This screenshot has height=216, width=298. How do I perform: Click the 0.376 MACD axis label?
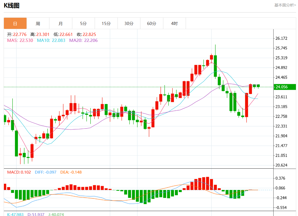[x=281, y=178]
